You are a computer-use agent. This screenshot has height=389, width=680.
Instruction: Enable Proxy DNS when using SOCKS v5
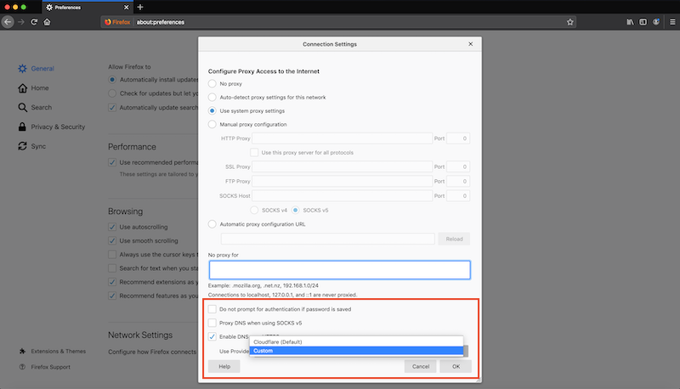(x=212, y=324)
